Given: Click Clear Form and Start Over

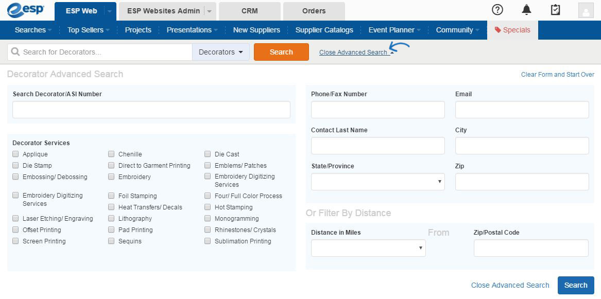Looking at the screenshot, I should click(558, 74).
